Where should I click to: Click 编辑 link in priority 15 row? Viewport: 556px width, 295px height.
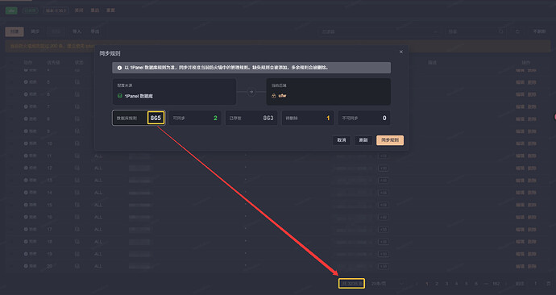pos(520,205)
